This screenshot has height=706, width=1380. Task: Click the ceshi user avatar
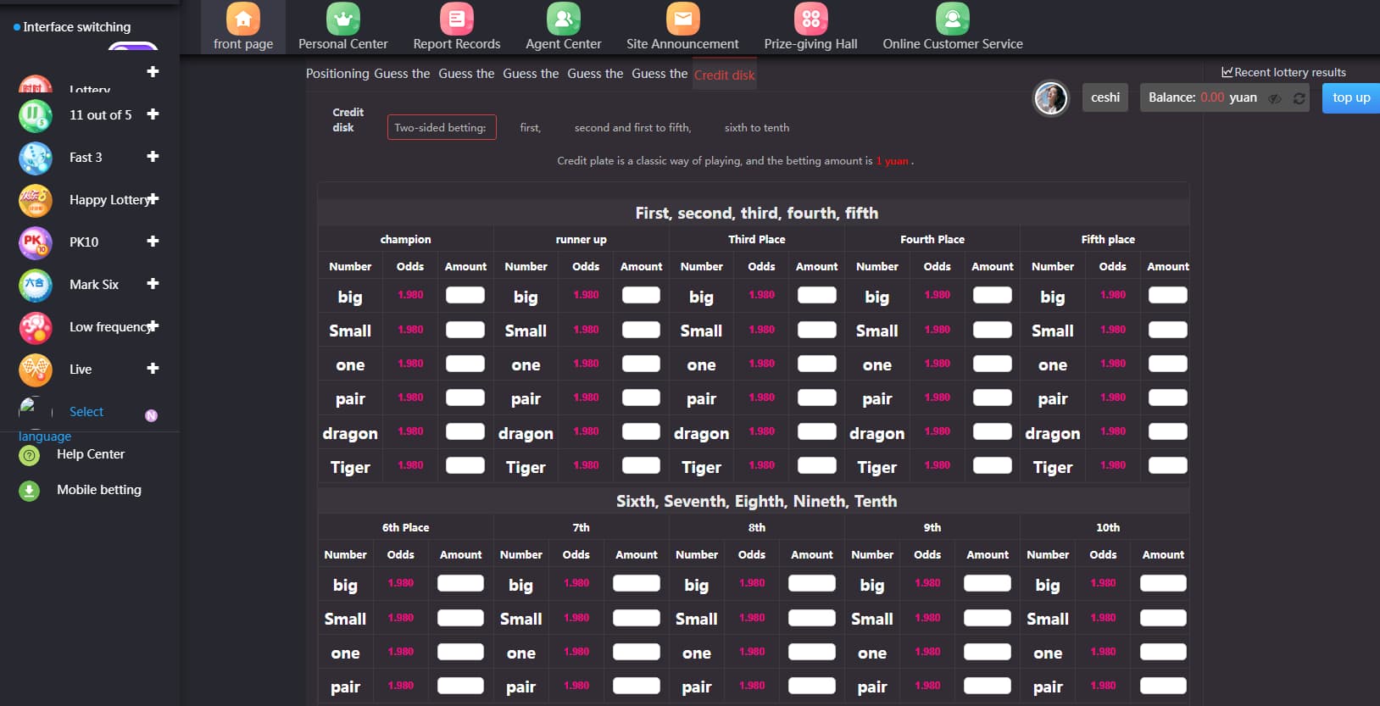coord(1050,98)
